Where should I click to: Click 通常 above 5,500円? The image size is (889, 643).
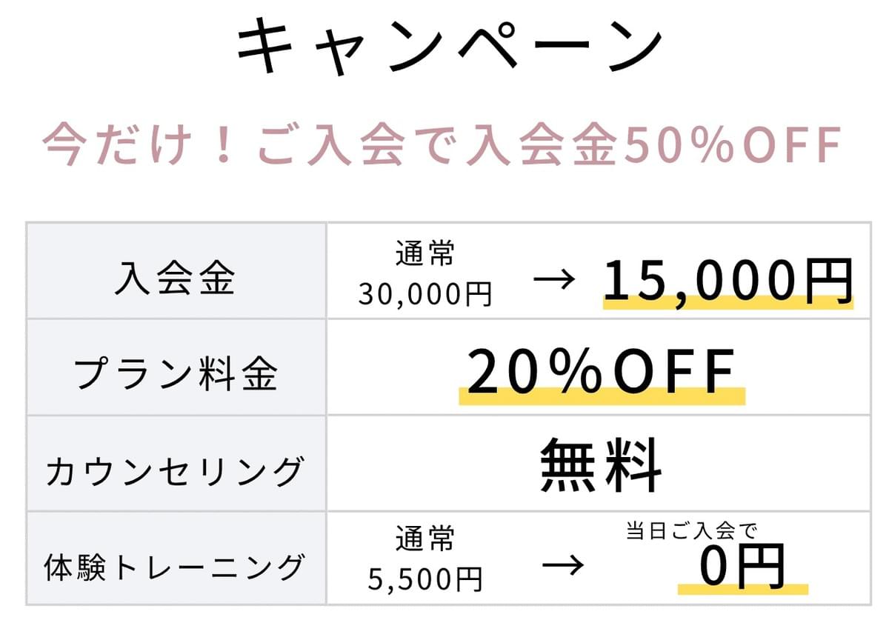click(x=424, y=539)
